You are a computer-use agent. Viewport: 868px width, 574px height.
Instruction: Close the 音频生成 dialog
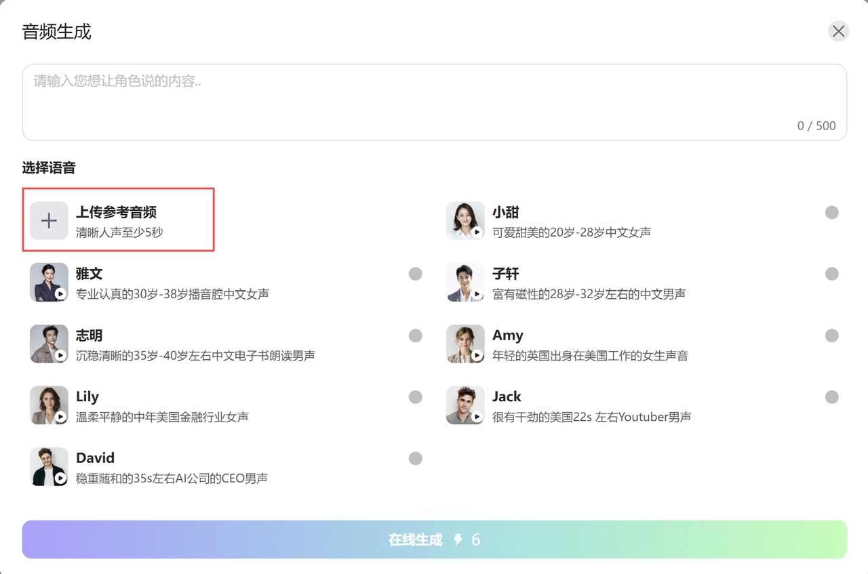pyautogui.click(x=838, y=31)
